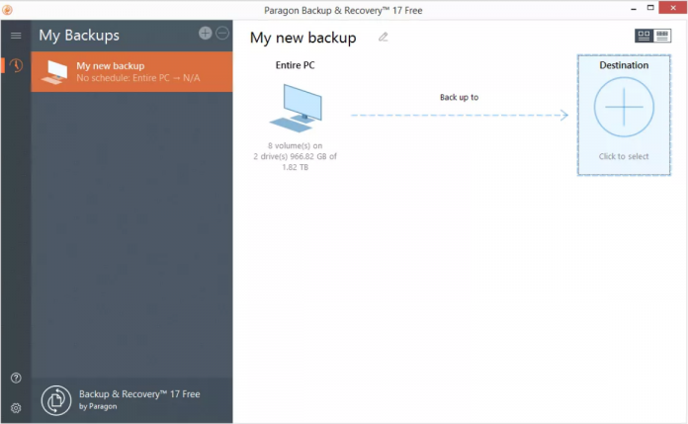Click the 'Back up to' label

click(459, 98)
